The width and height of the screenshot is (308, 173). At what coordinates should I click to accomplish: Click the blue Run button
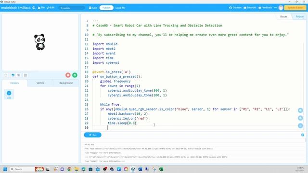(92, 135)
